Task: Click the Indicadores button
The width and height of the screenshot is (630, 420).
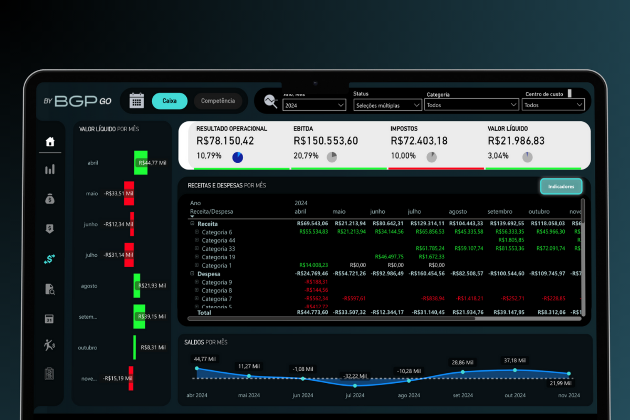Action: (x=561, y=186)
